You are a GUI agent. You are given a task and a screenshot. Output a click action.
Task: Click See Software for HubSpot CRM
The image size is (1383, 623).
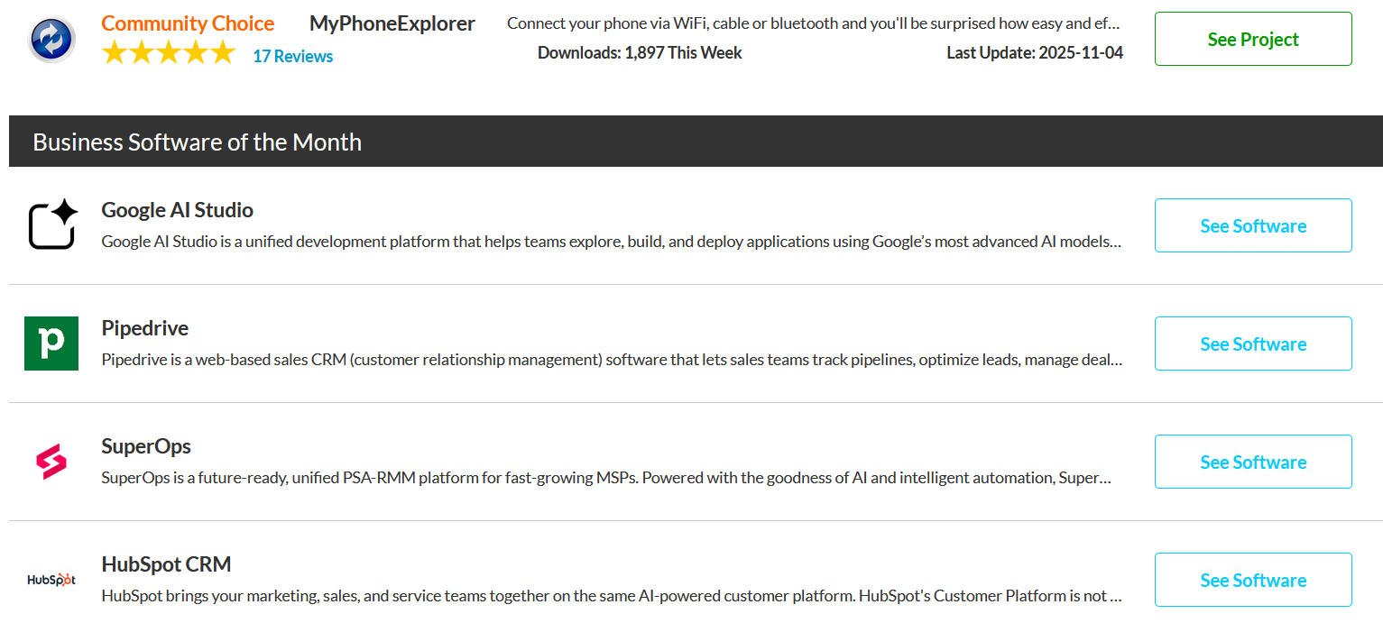point(1252,580)
